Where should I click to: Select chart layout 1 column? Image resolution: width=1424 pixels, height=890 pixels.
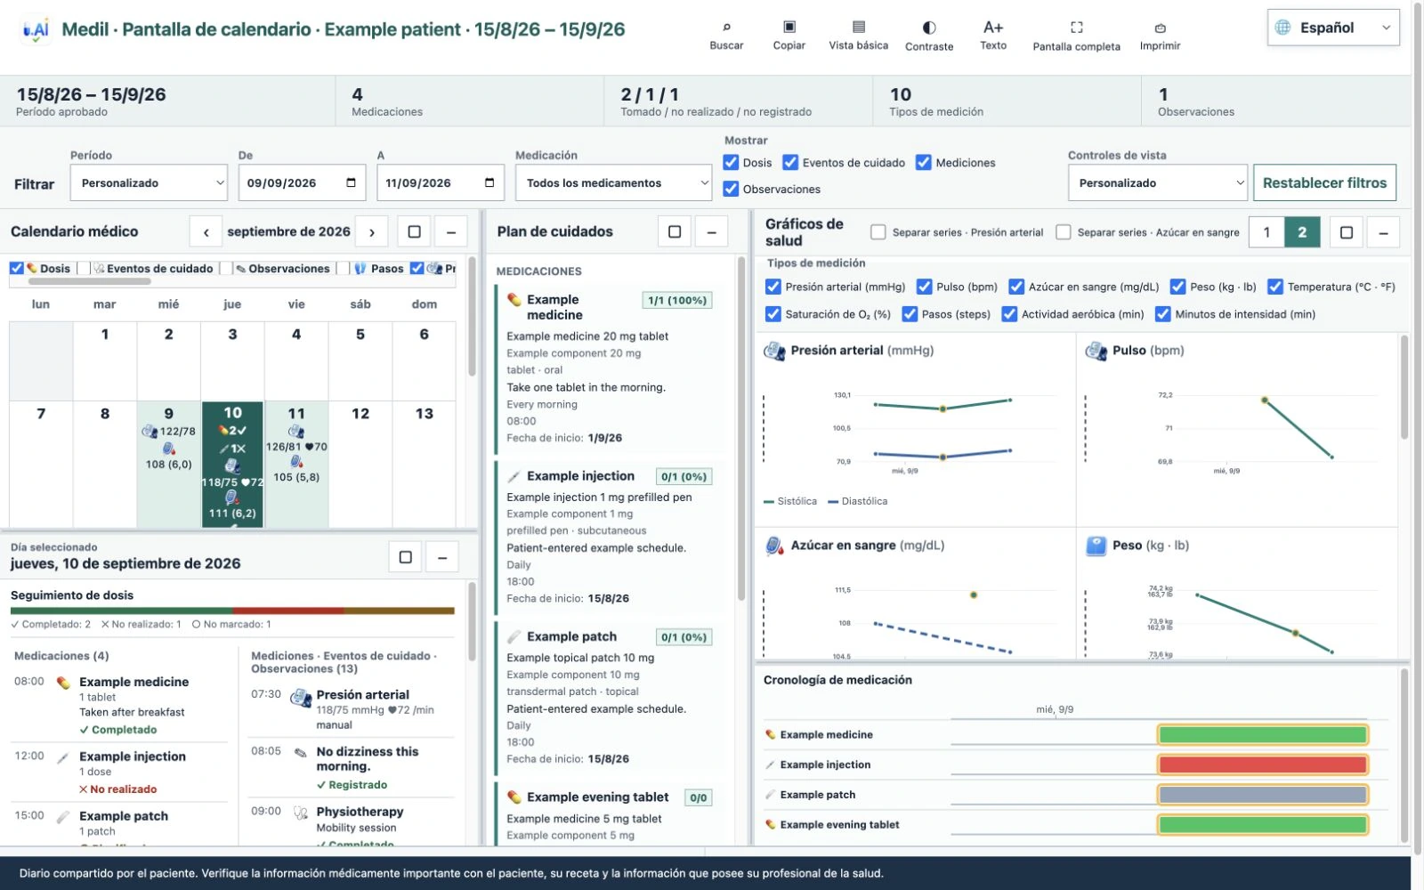click(1266, 232)
